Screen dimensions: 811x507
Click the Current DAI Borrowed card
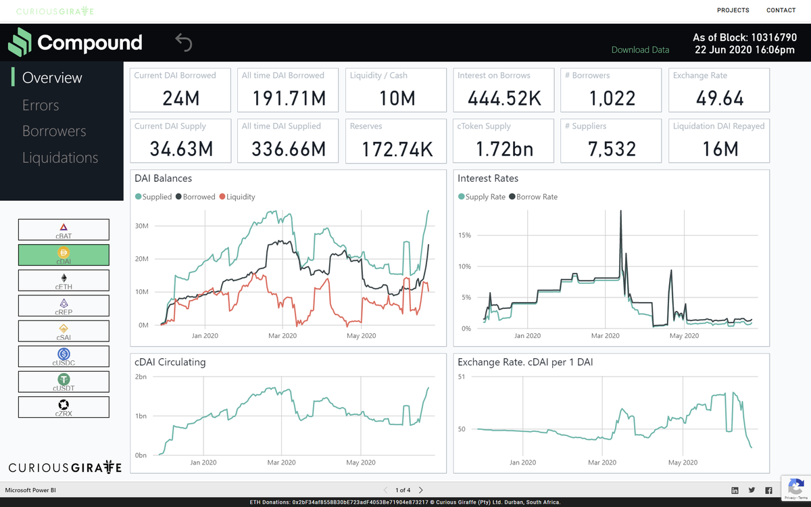pos(180,89)
